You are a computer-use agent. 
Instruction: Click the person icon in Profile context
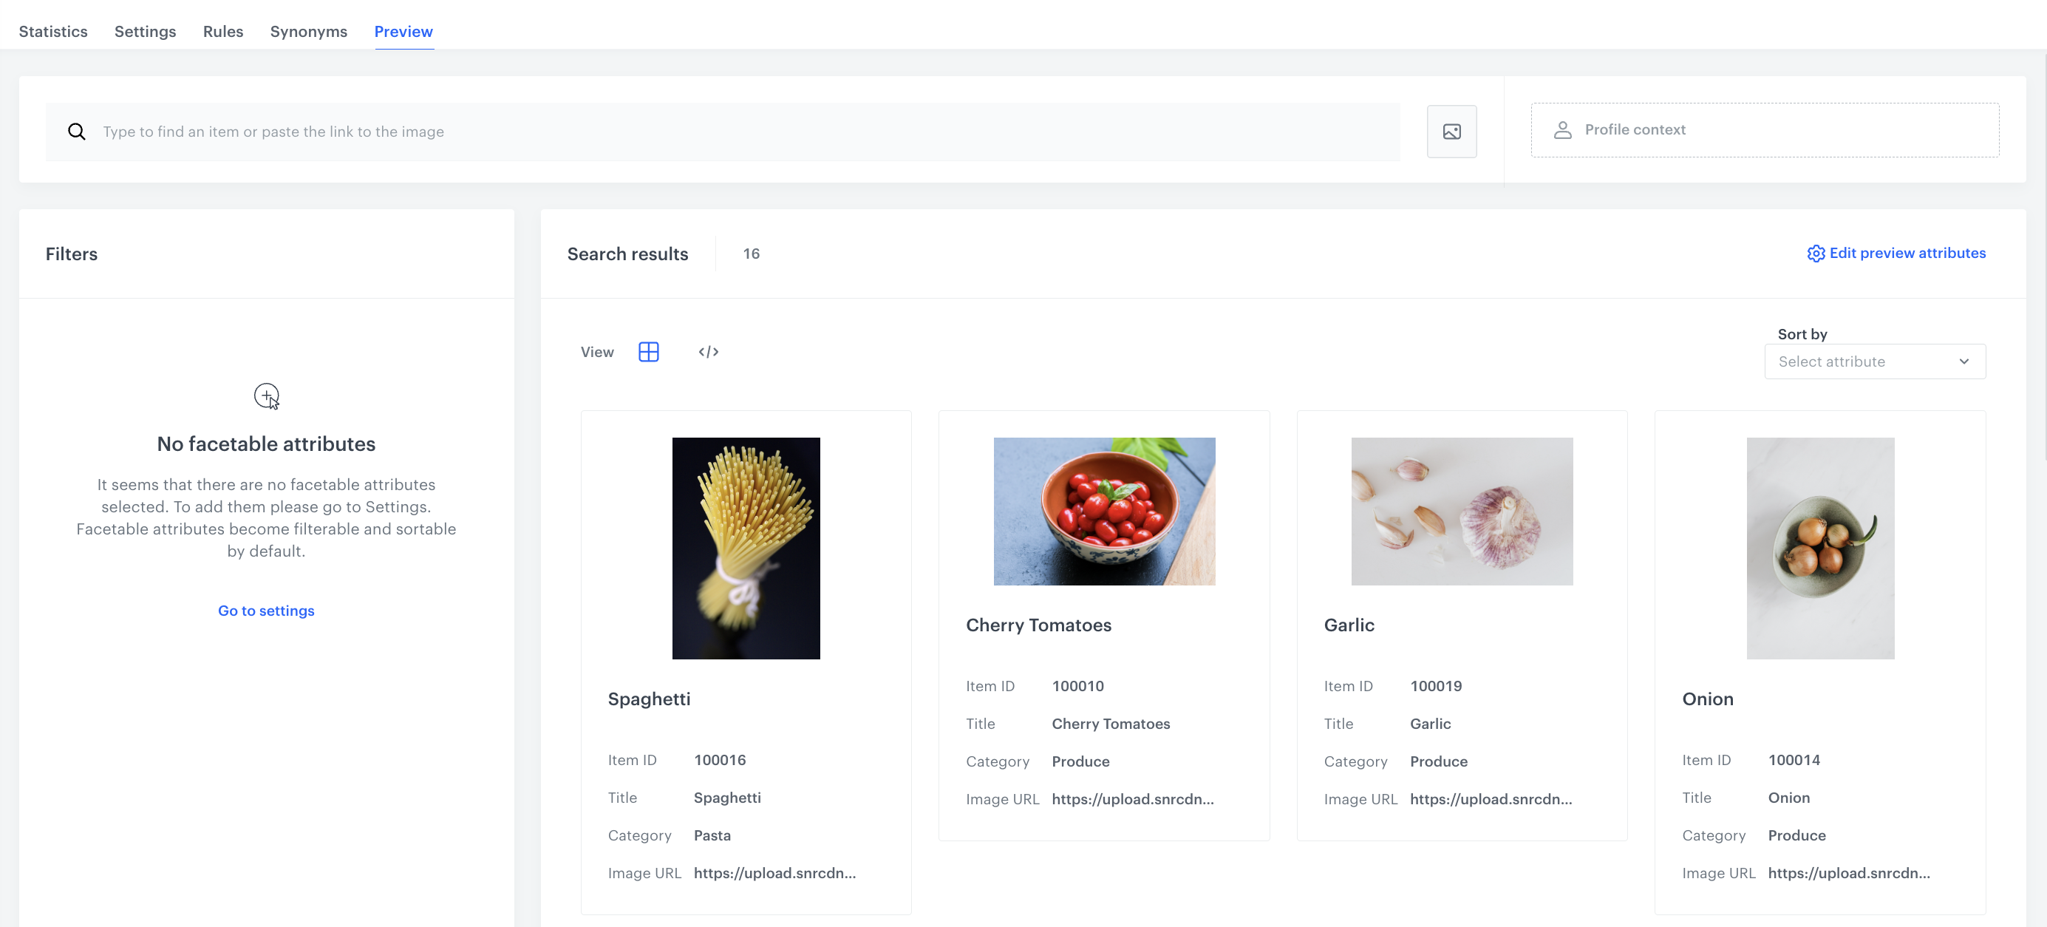[1563, 129]
